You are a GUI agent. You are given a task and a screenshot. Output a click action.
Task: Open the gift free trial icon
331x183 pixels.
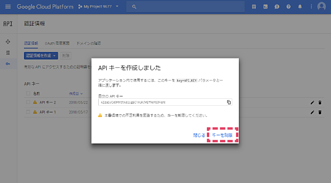pos(254,7)
